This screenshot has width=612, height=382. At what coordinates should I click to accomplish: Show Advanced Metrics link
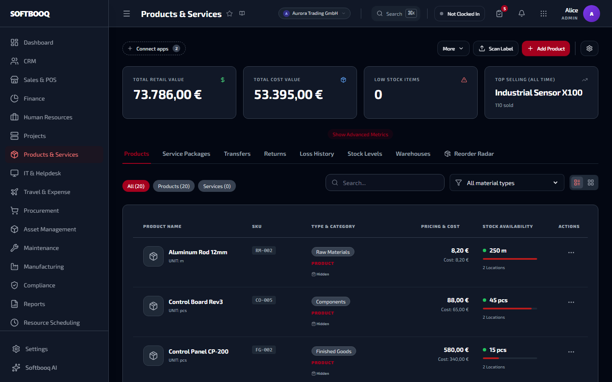pos(360,135)
